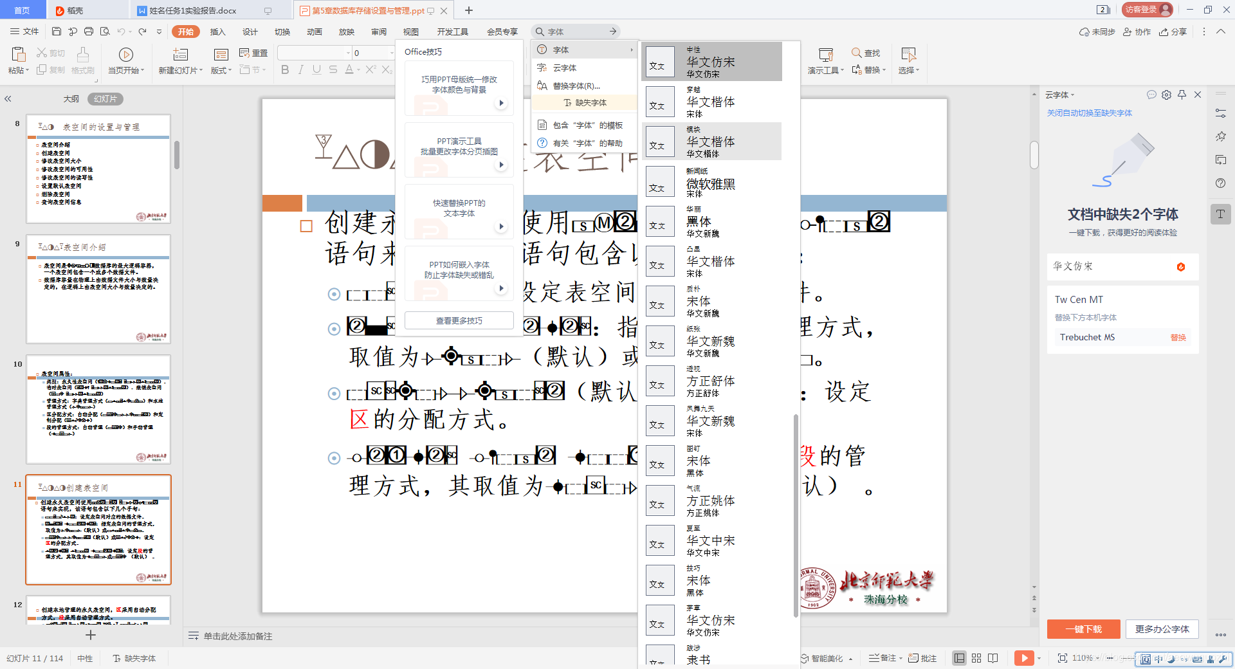Click the Collaborate (协作) button
Image resolution: width=1235 pixels, height=669 pixels.
[x=1137, y=32]
